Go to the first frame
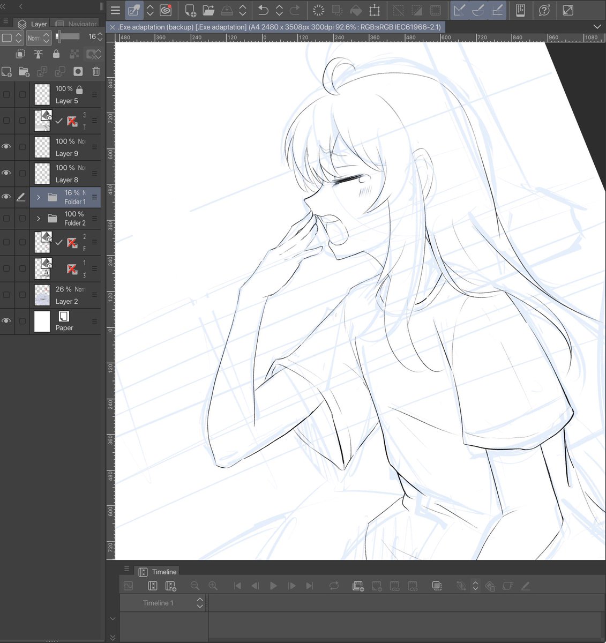This screenshot has width=606, height=643. coord(237,586)
